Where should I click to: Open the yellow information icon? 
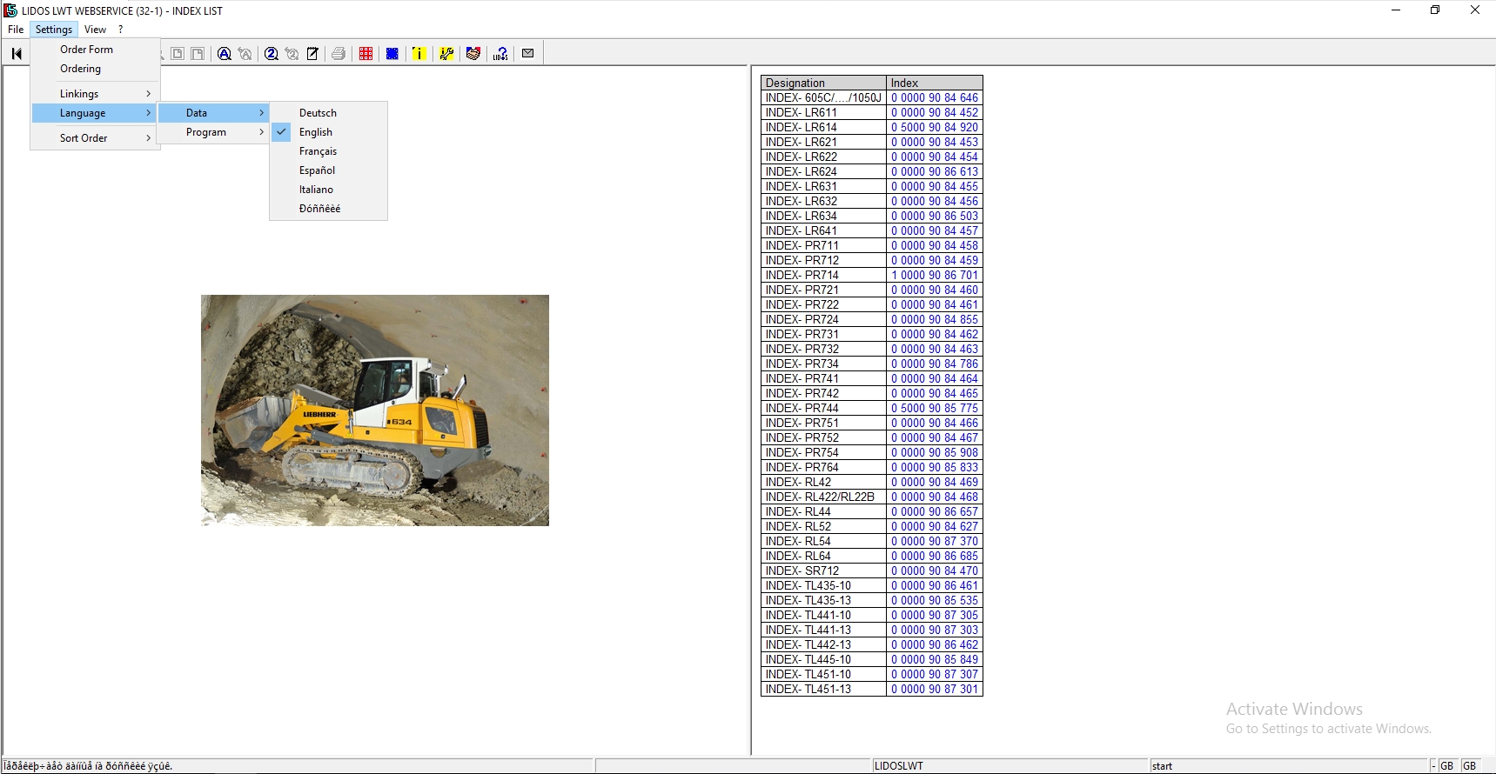tap(419, 54)
